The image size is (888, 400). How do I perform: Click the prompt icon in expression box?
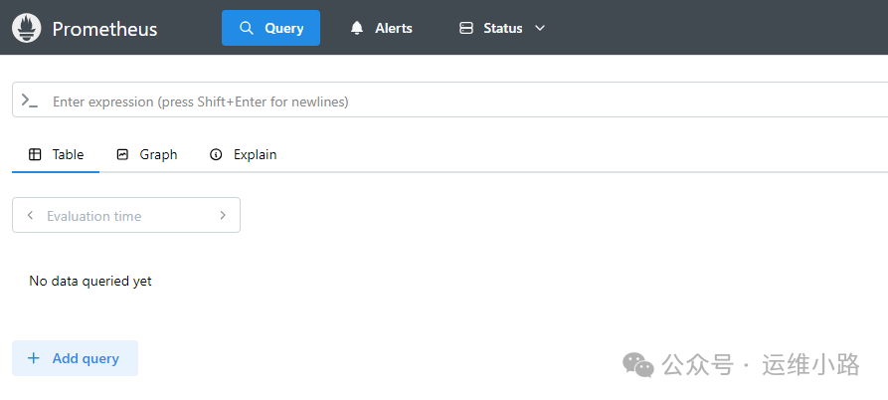click(x=30, y=100)
